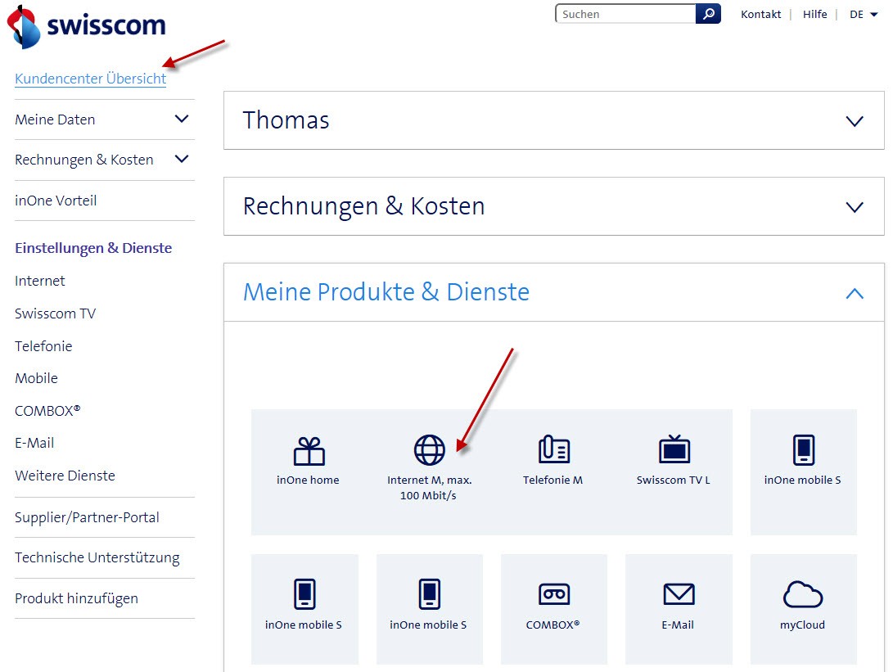Collapse the Meine Produkte & Dienste panel

point(854,293)
